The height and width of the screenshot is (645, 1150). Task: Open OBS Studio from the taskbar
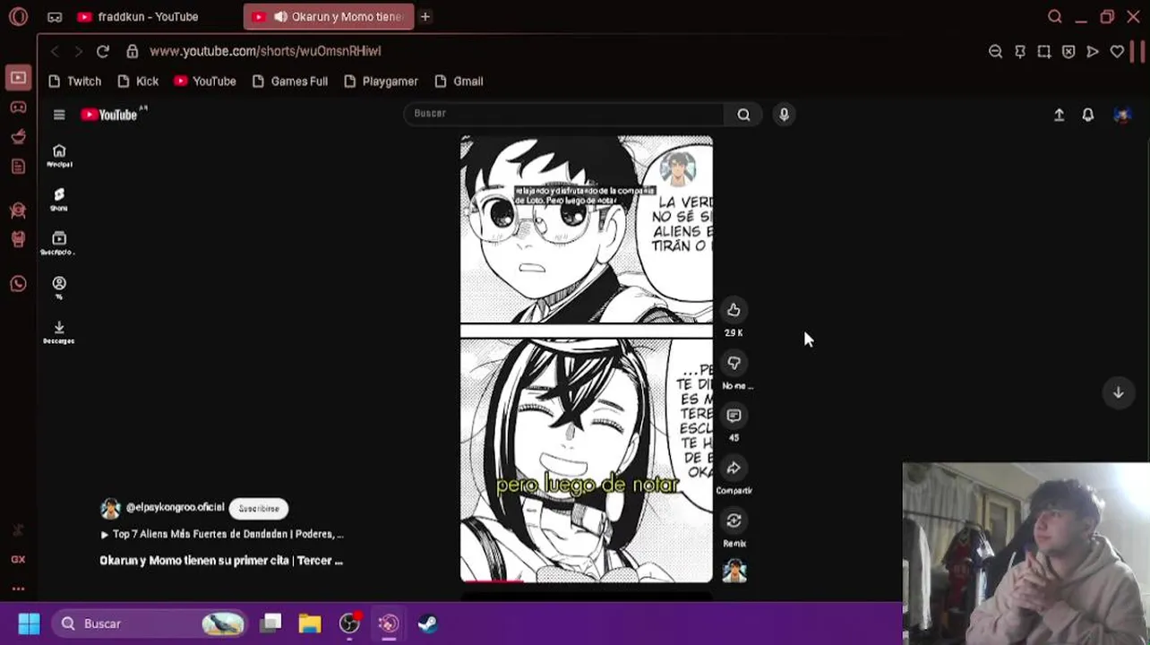click(349, 623)
